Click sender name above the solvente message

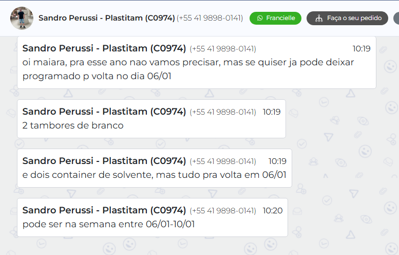104,161
